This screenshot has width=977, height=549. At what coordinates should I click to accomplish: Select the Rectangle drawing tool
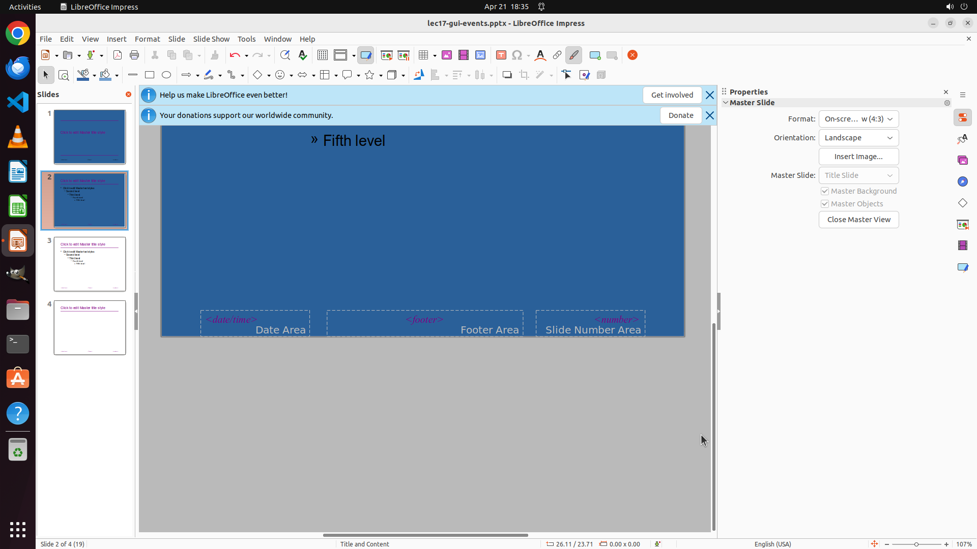tap(150, 75)
